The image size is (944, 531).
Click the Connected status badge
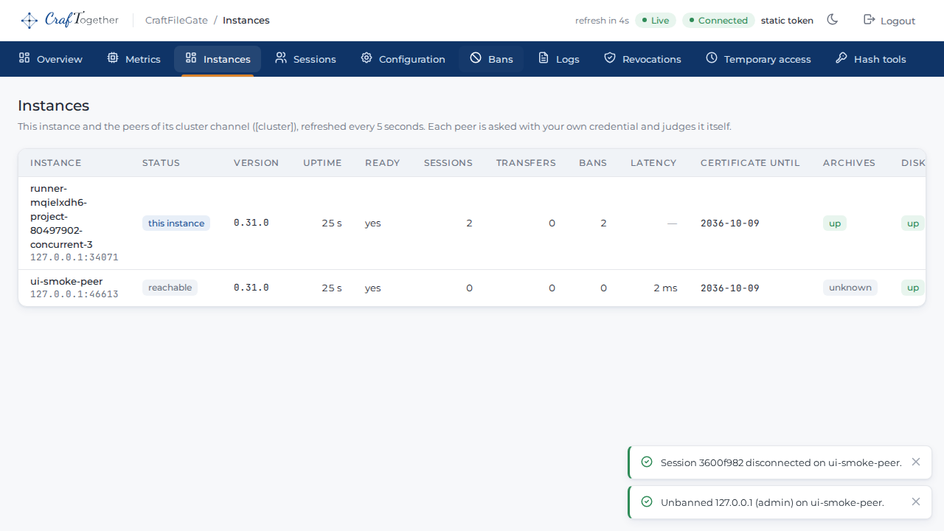[x=718, y=21]
